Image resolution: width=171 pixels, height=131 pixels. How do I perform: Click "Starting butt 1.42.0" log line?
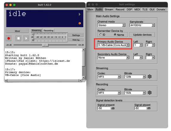[22, 55]
